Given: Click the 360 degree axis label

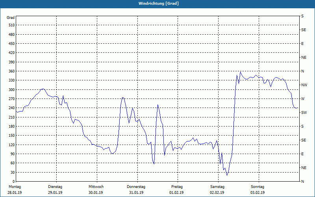Looking at the screenshot, I should click(12, 71).
